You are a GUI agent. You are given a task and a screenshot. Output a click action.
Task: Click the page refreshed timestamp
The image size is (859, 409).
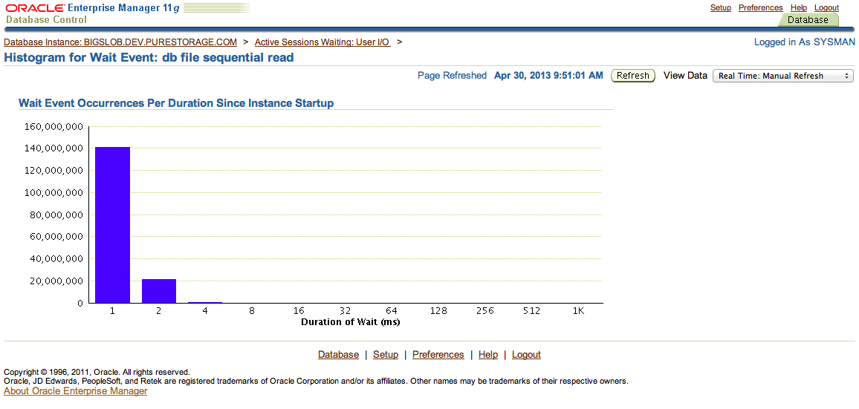pyautogui.click(x=548, y=76)
